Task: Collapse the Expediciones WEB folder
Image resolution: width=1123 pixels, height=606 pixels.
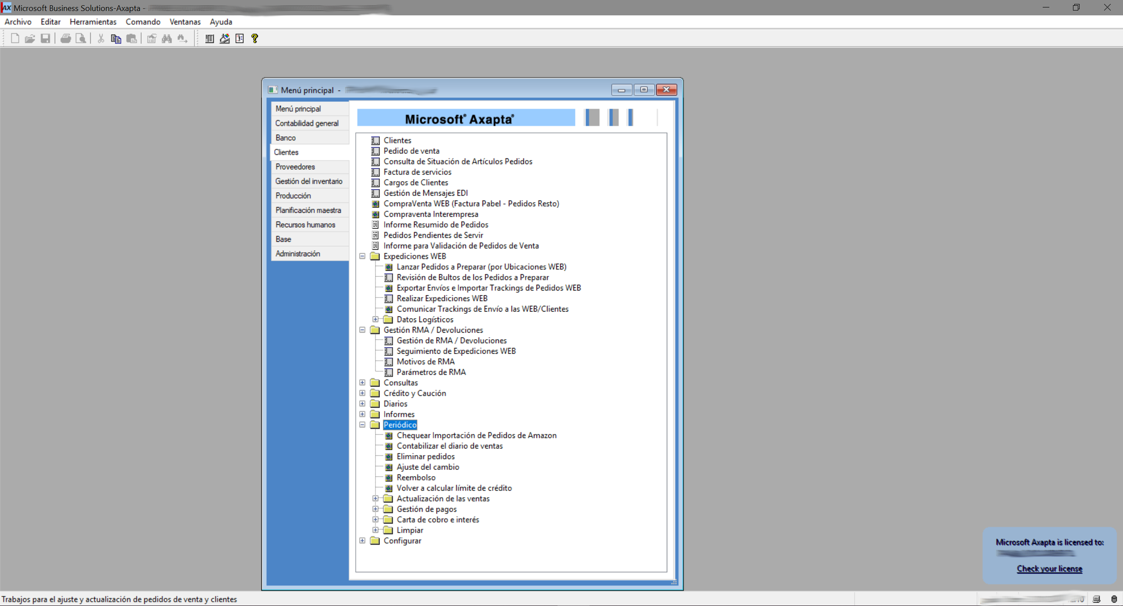Action: coord(362,256)
